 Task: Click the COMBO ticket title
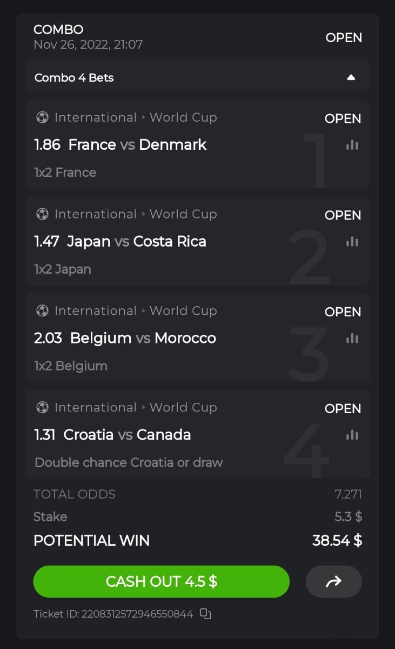point(58,30)
